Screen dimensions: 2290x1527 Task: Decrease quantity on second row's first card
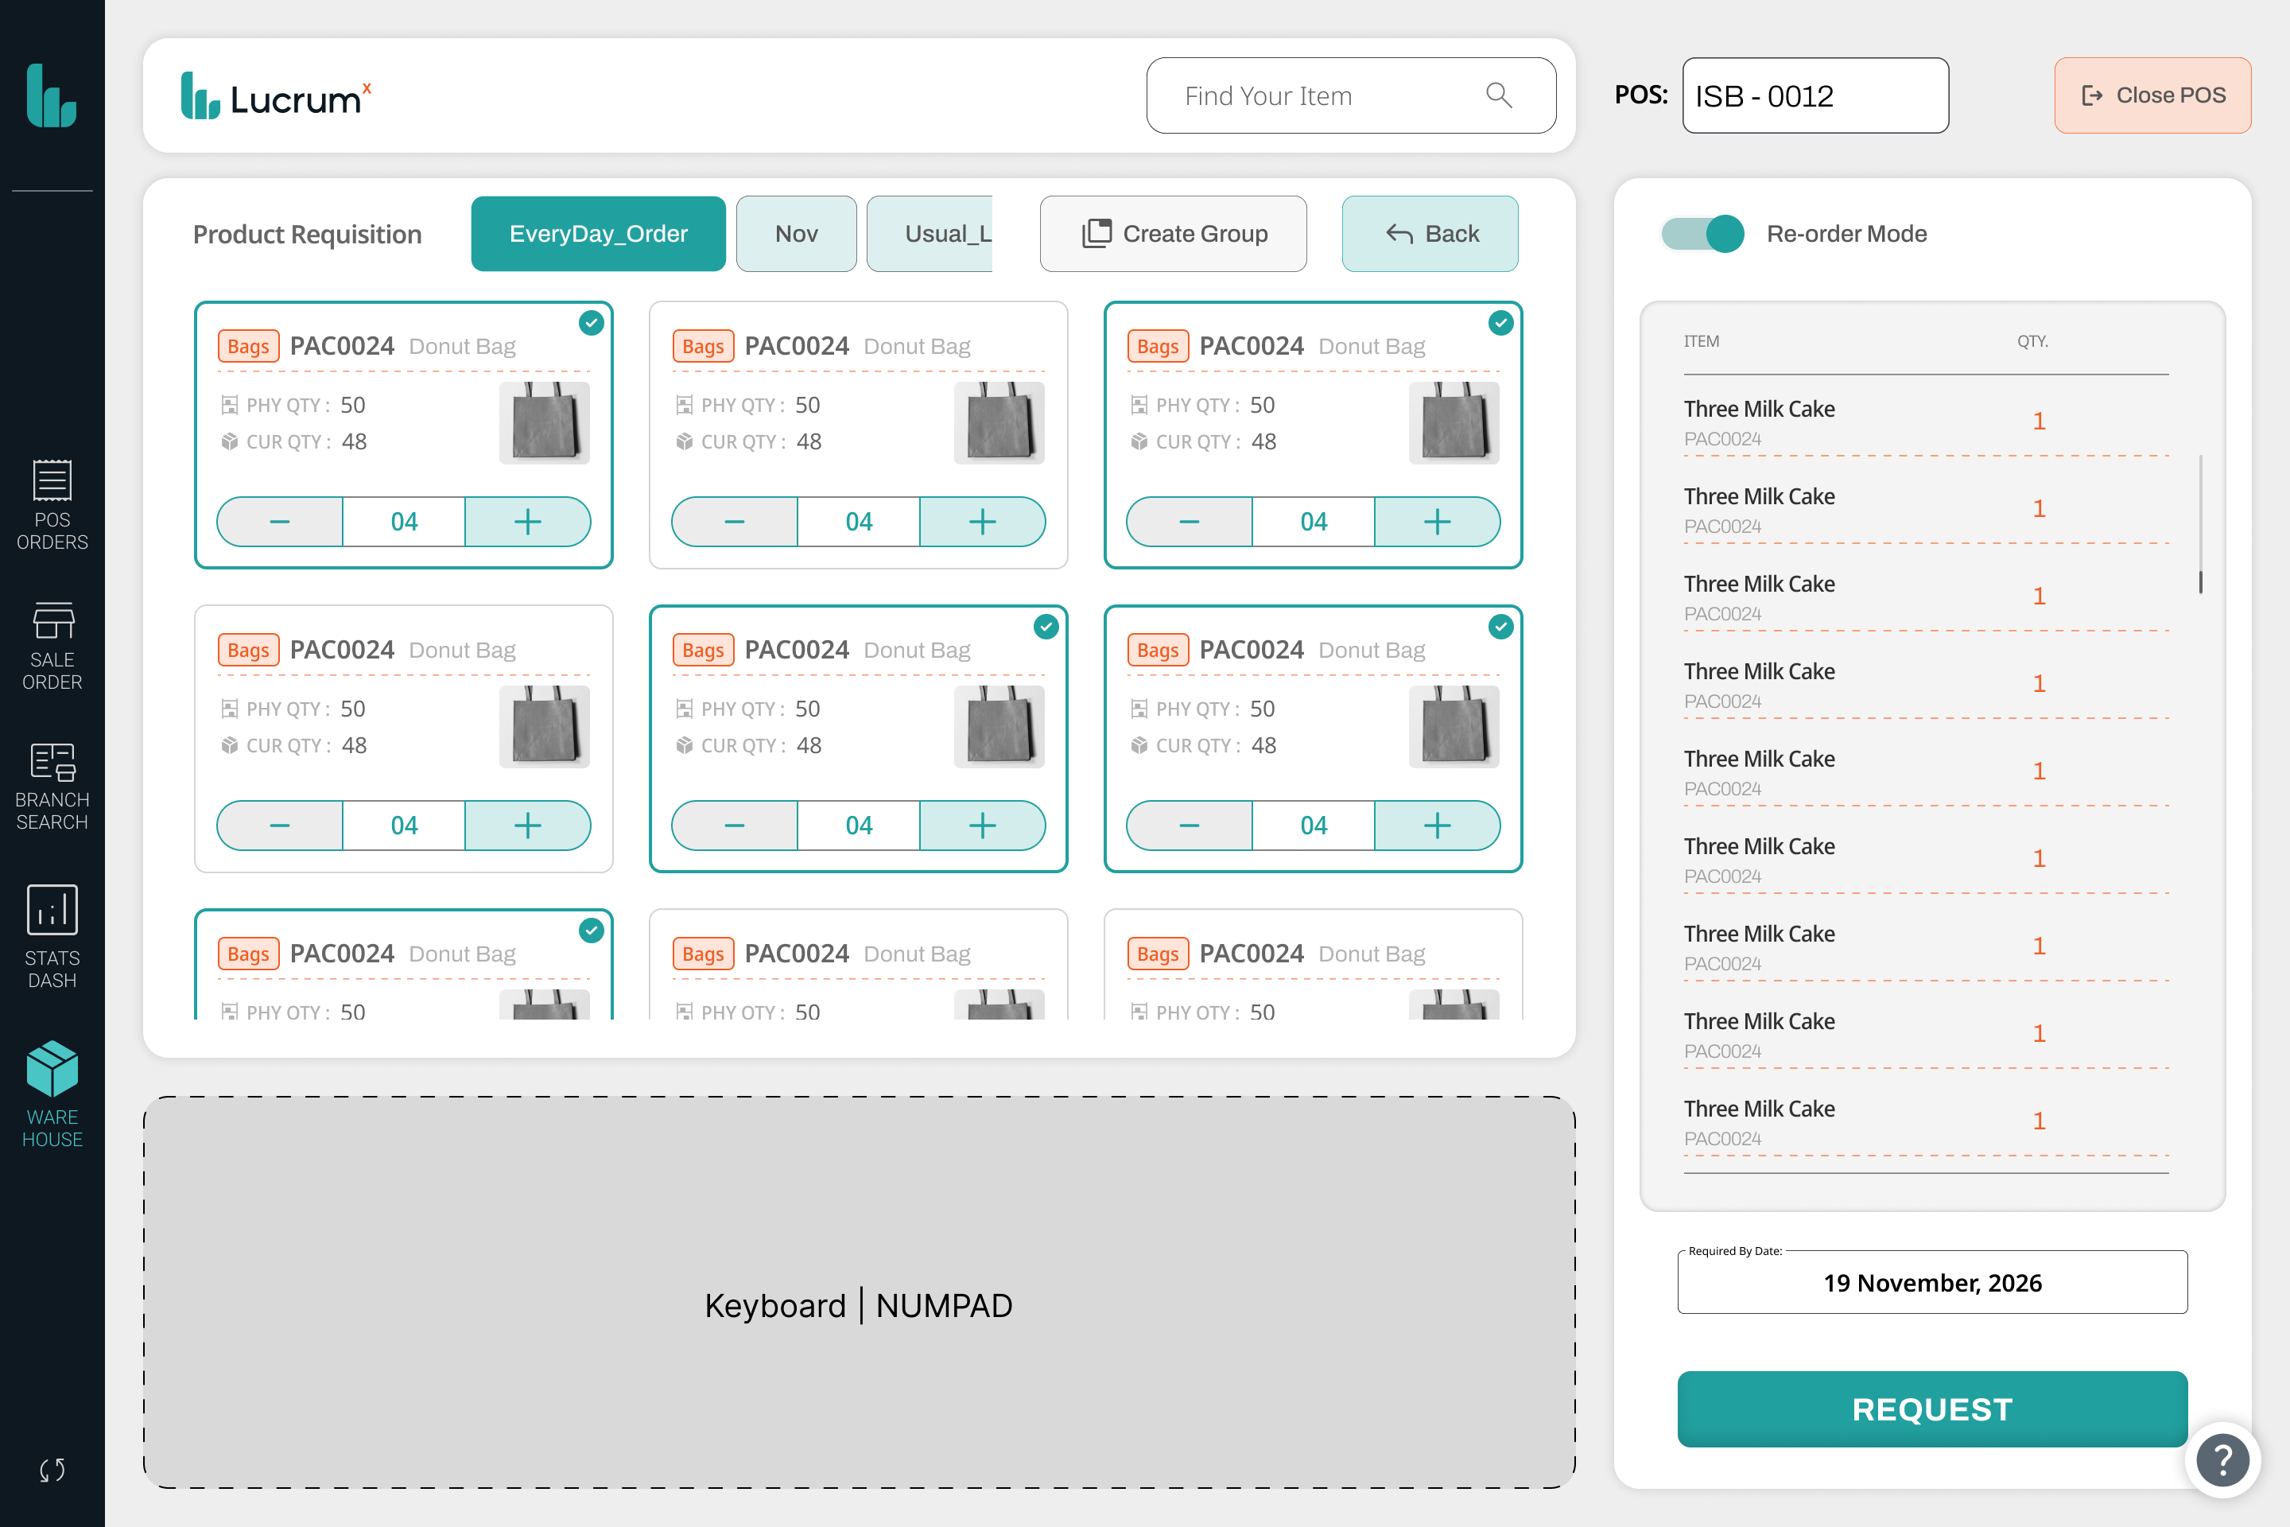[x=279, y=826]
